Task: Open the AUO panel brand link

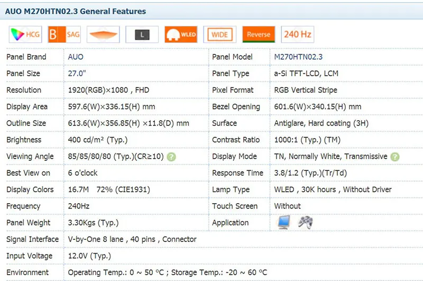Action: coord(76,57)
